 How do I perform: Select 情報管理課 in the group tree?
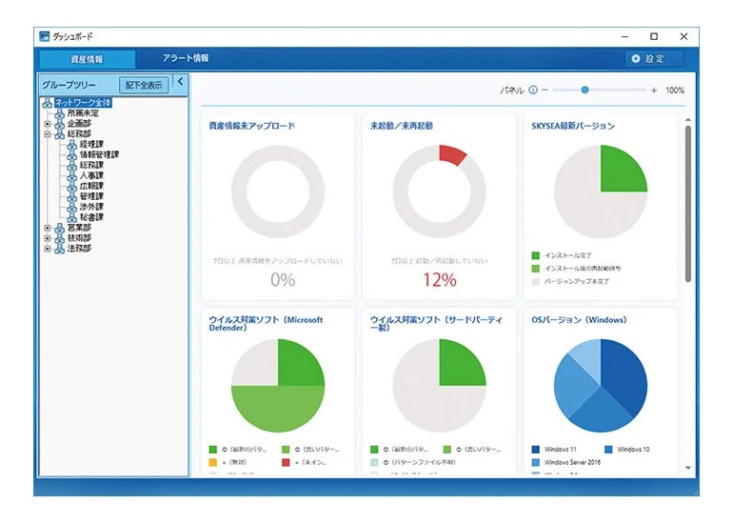click(x=100, y=155)
